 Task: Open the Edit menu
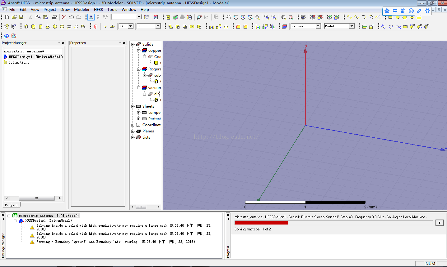pos(23,9)
